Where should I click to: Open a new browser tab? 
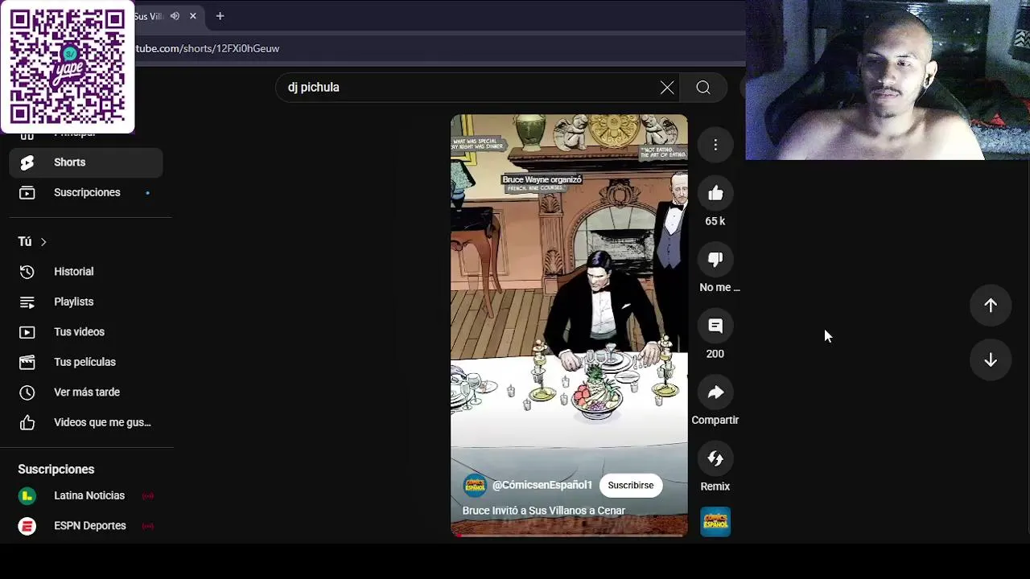tap(220, 16)
